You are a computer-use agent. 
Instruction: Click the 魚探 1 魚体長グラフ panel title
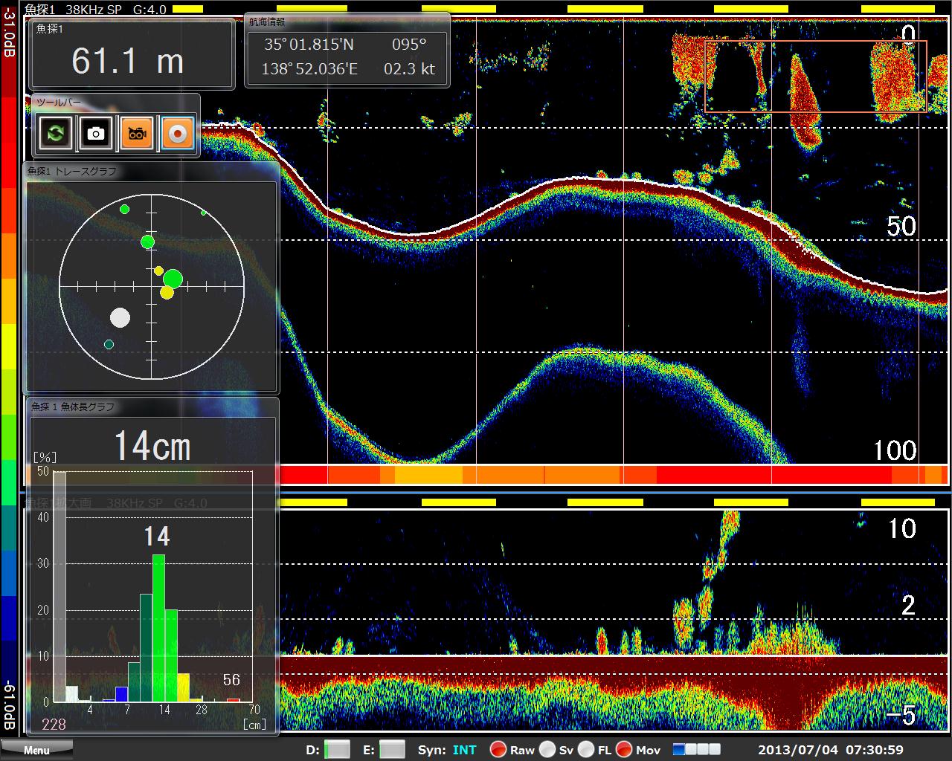pos(73,407)
